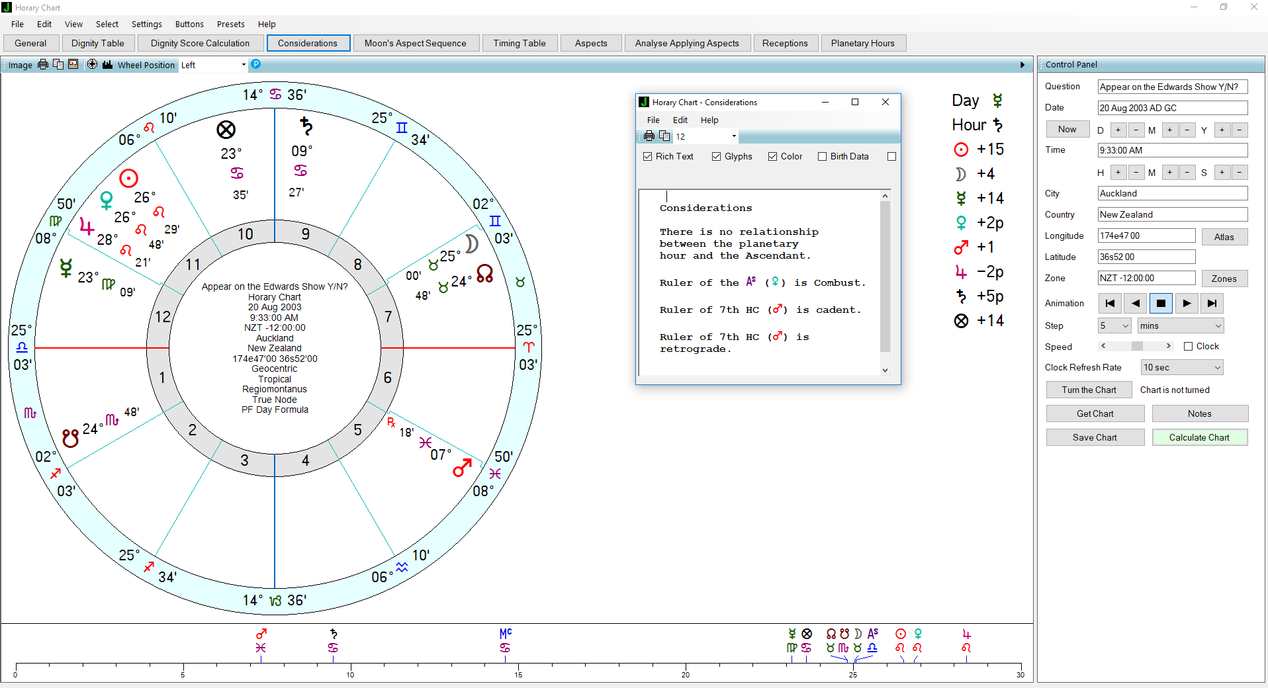Image resolution: width=1268 pixels, height=688 pixels.
Task: Open the Presets menu
Action: 231,24
